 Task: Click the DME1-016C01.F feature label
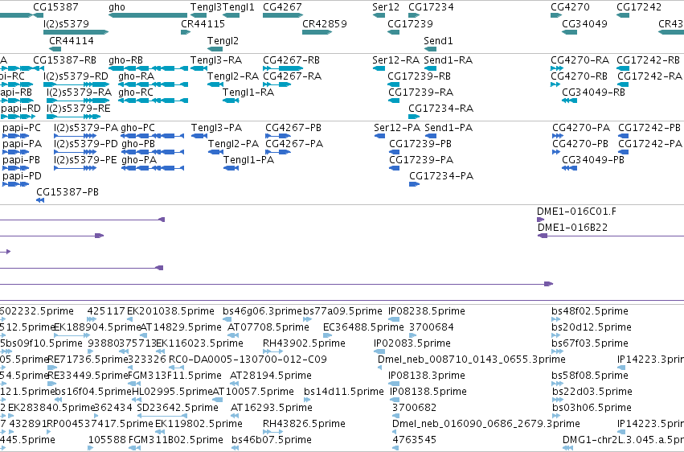(576, 212)
